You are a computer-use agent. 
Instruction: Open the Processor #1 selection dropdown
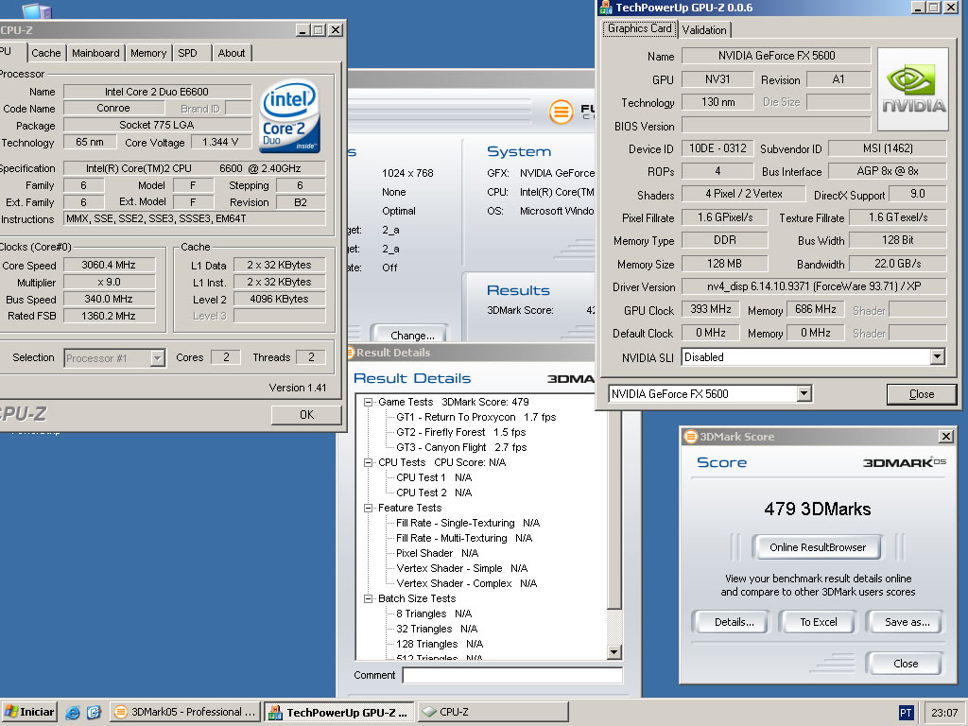158,358
